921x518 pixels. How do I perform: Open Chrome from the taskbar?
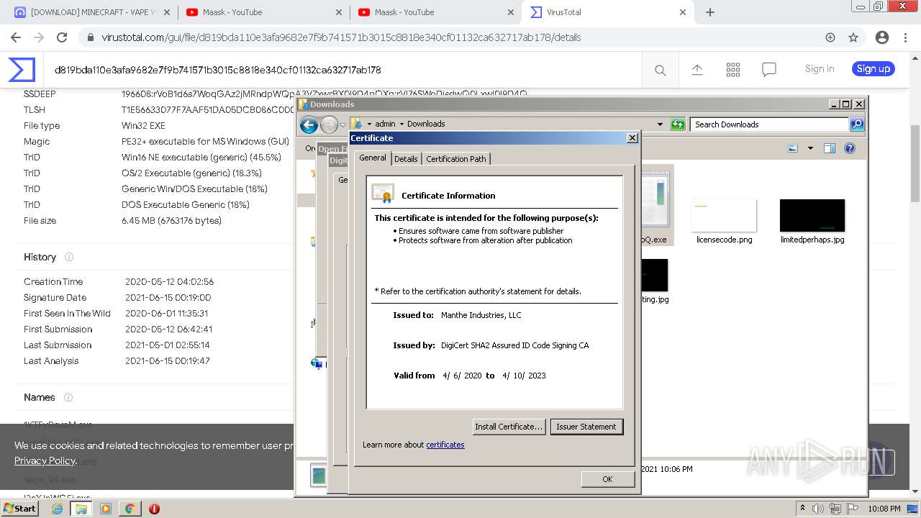click(130, 509)
